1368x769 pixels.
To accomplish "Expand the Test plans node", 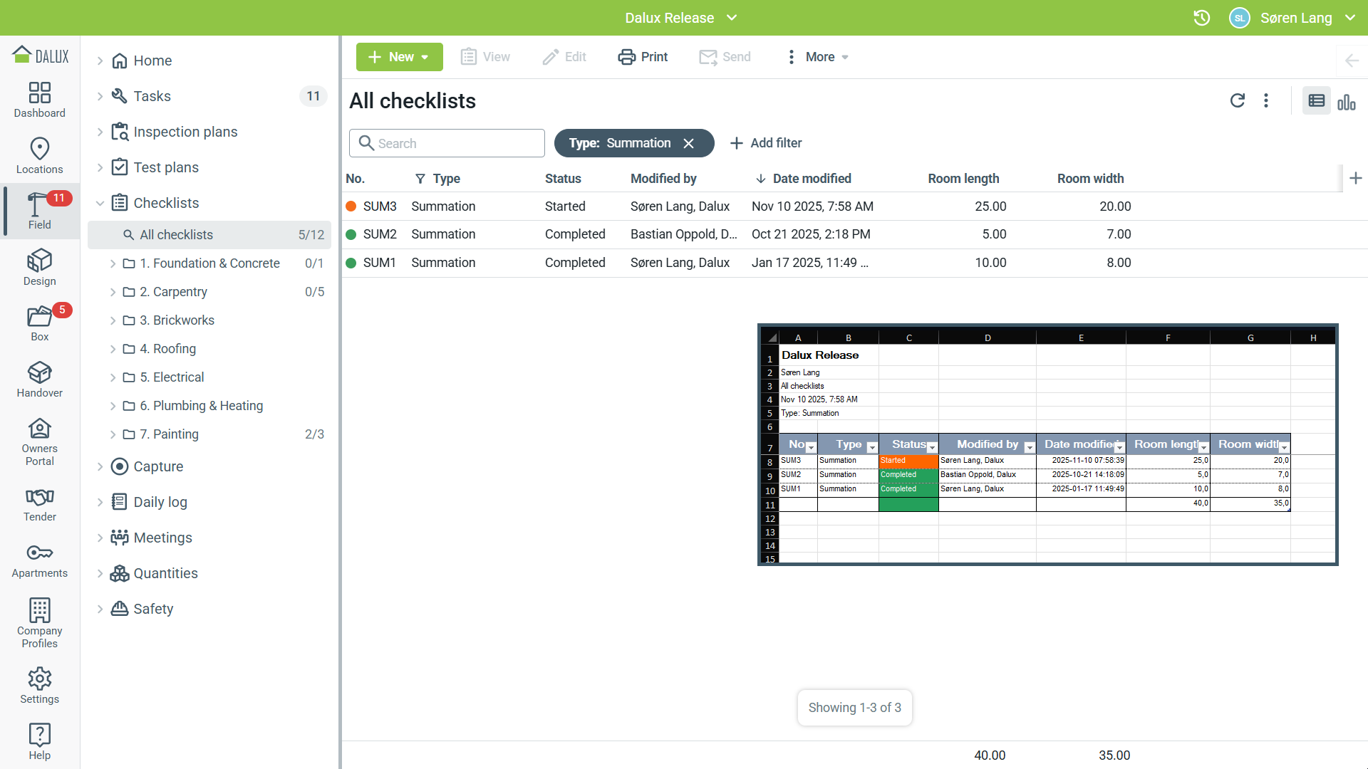I will pyautogui.click(x=100, y=167).
